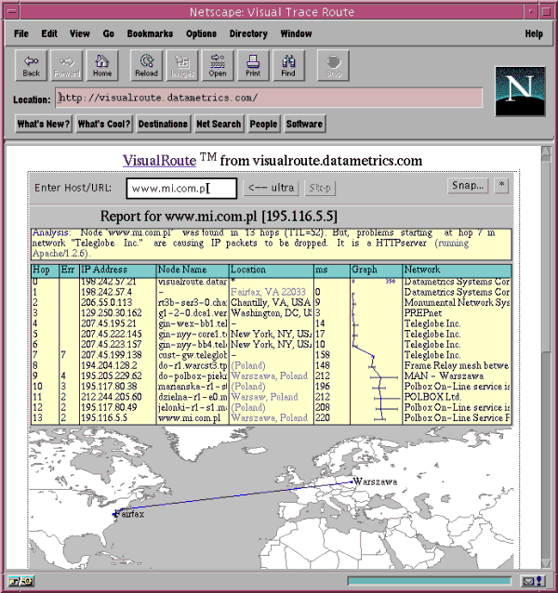Viewport: 558px width, 593px height.
Task: Click the 'Fairfax, VA 22033' location cell
Action: (268, 292)
